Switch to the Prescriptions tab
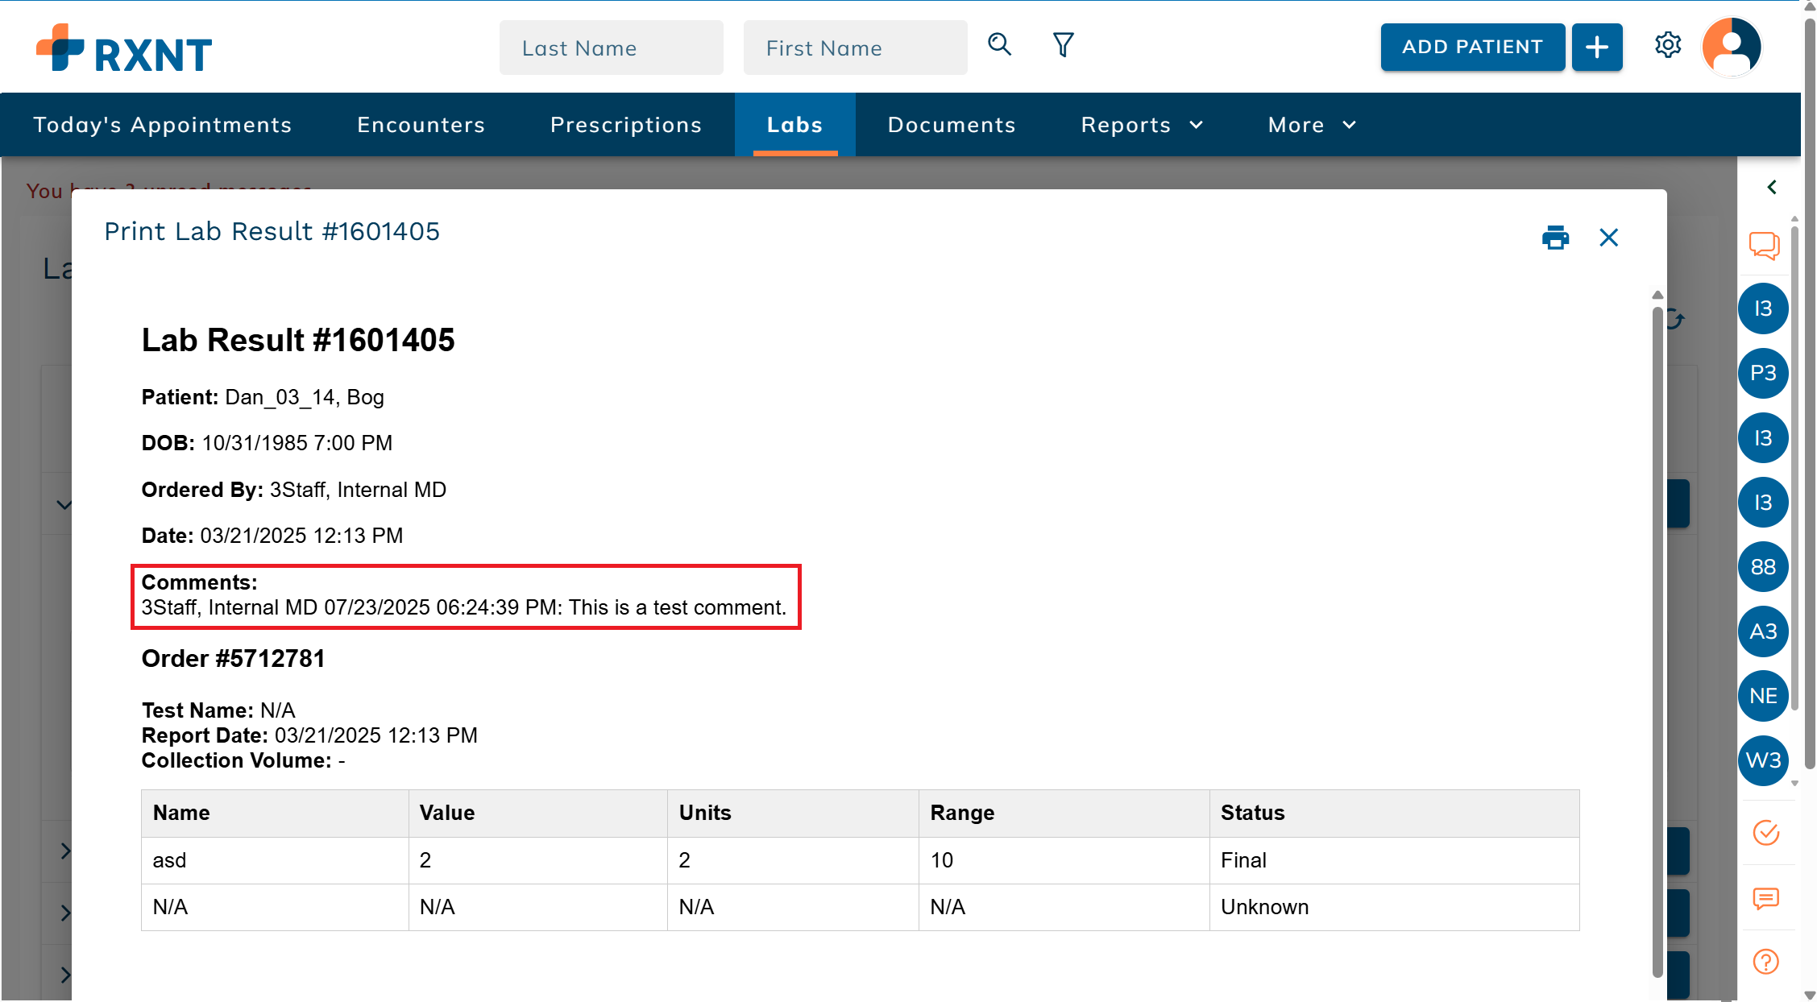 pos(626,125)
